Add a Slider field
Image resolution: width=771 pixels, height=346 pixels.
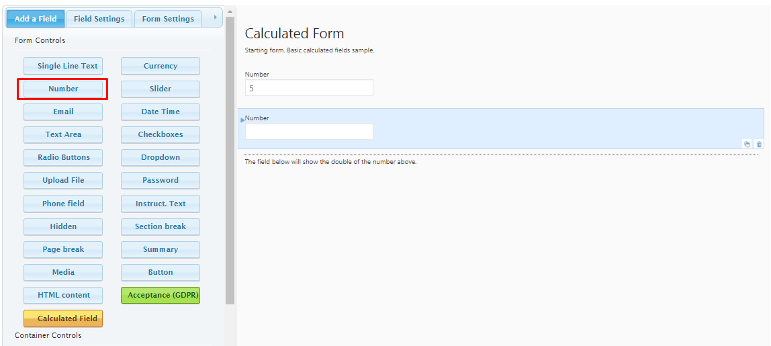[161, 89]
